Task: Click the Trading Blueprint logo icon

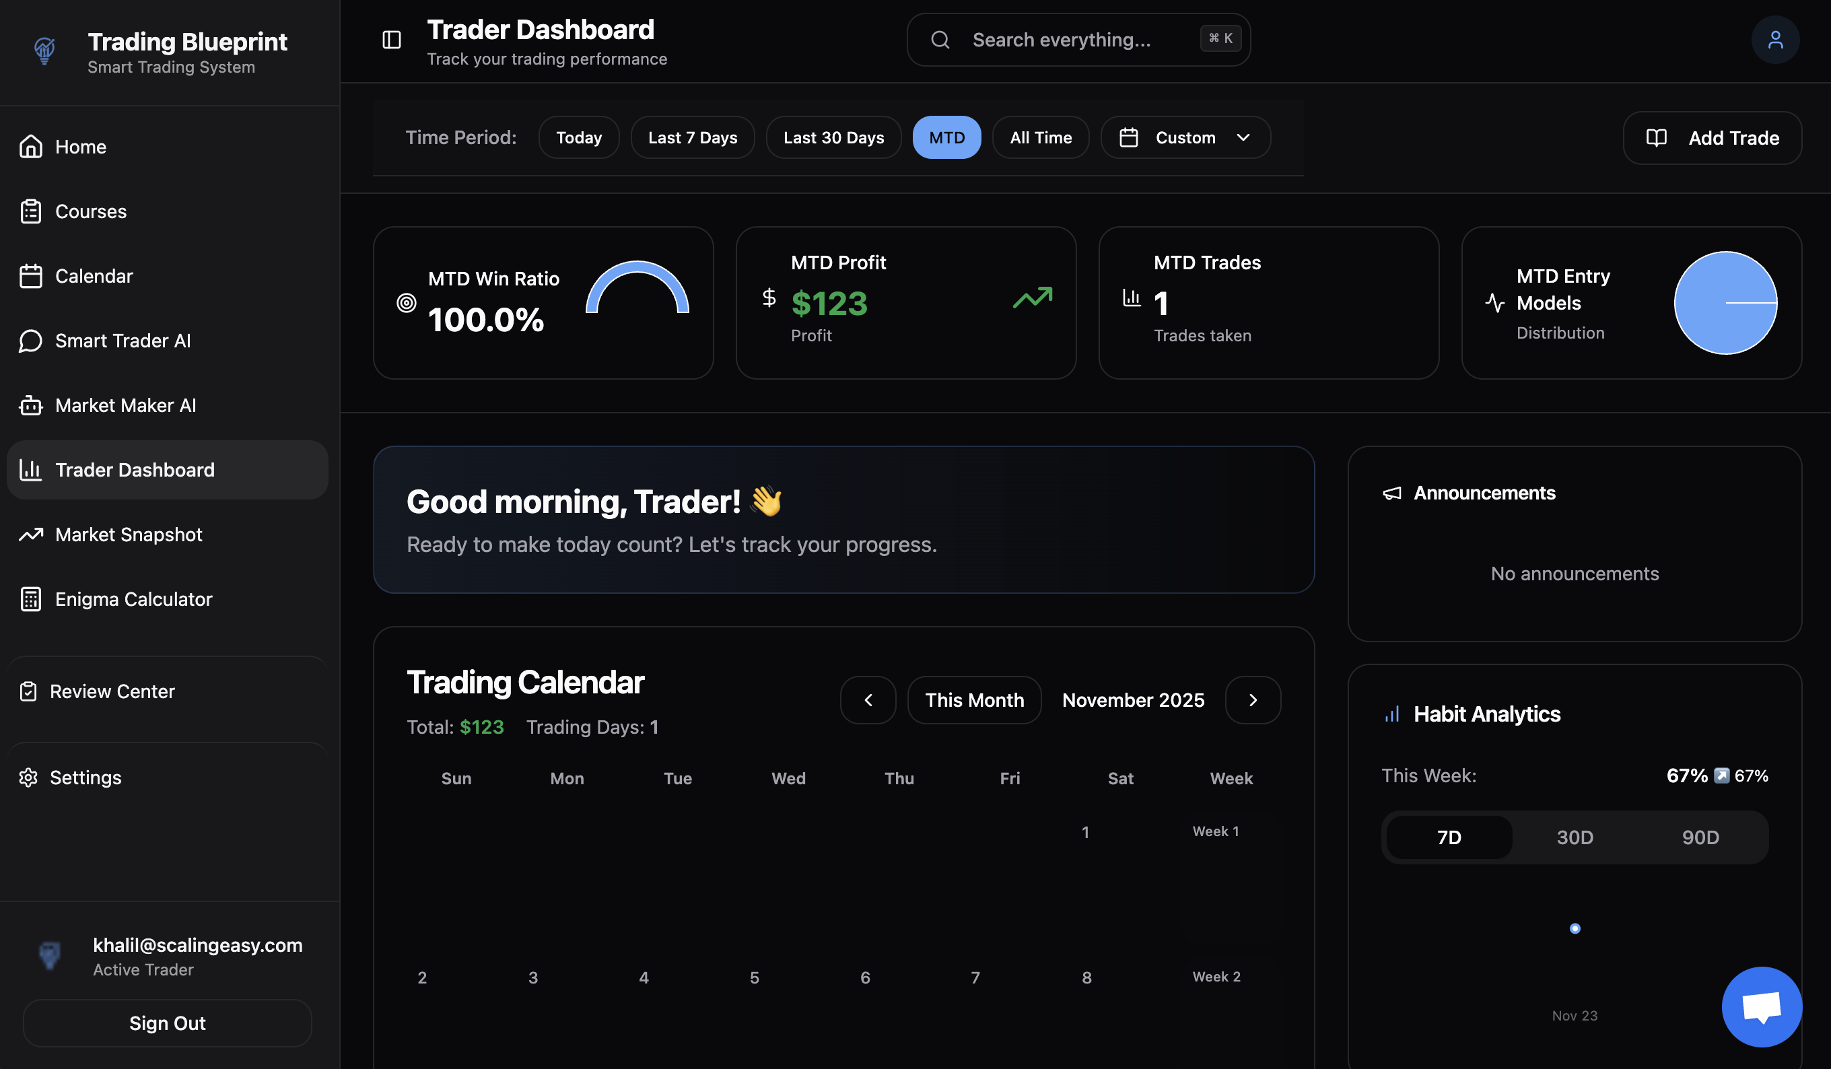Action: click(x=45, y=51)
